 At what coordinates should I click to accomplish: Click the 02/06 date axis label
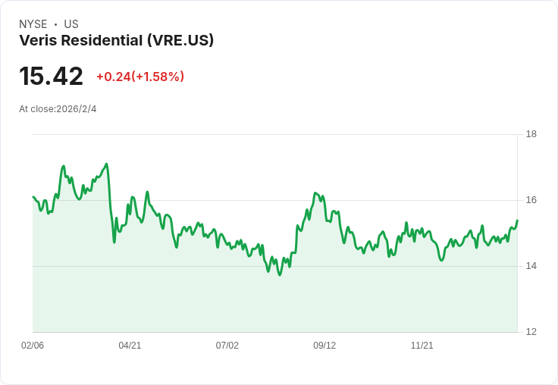[33, 346]
